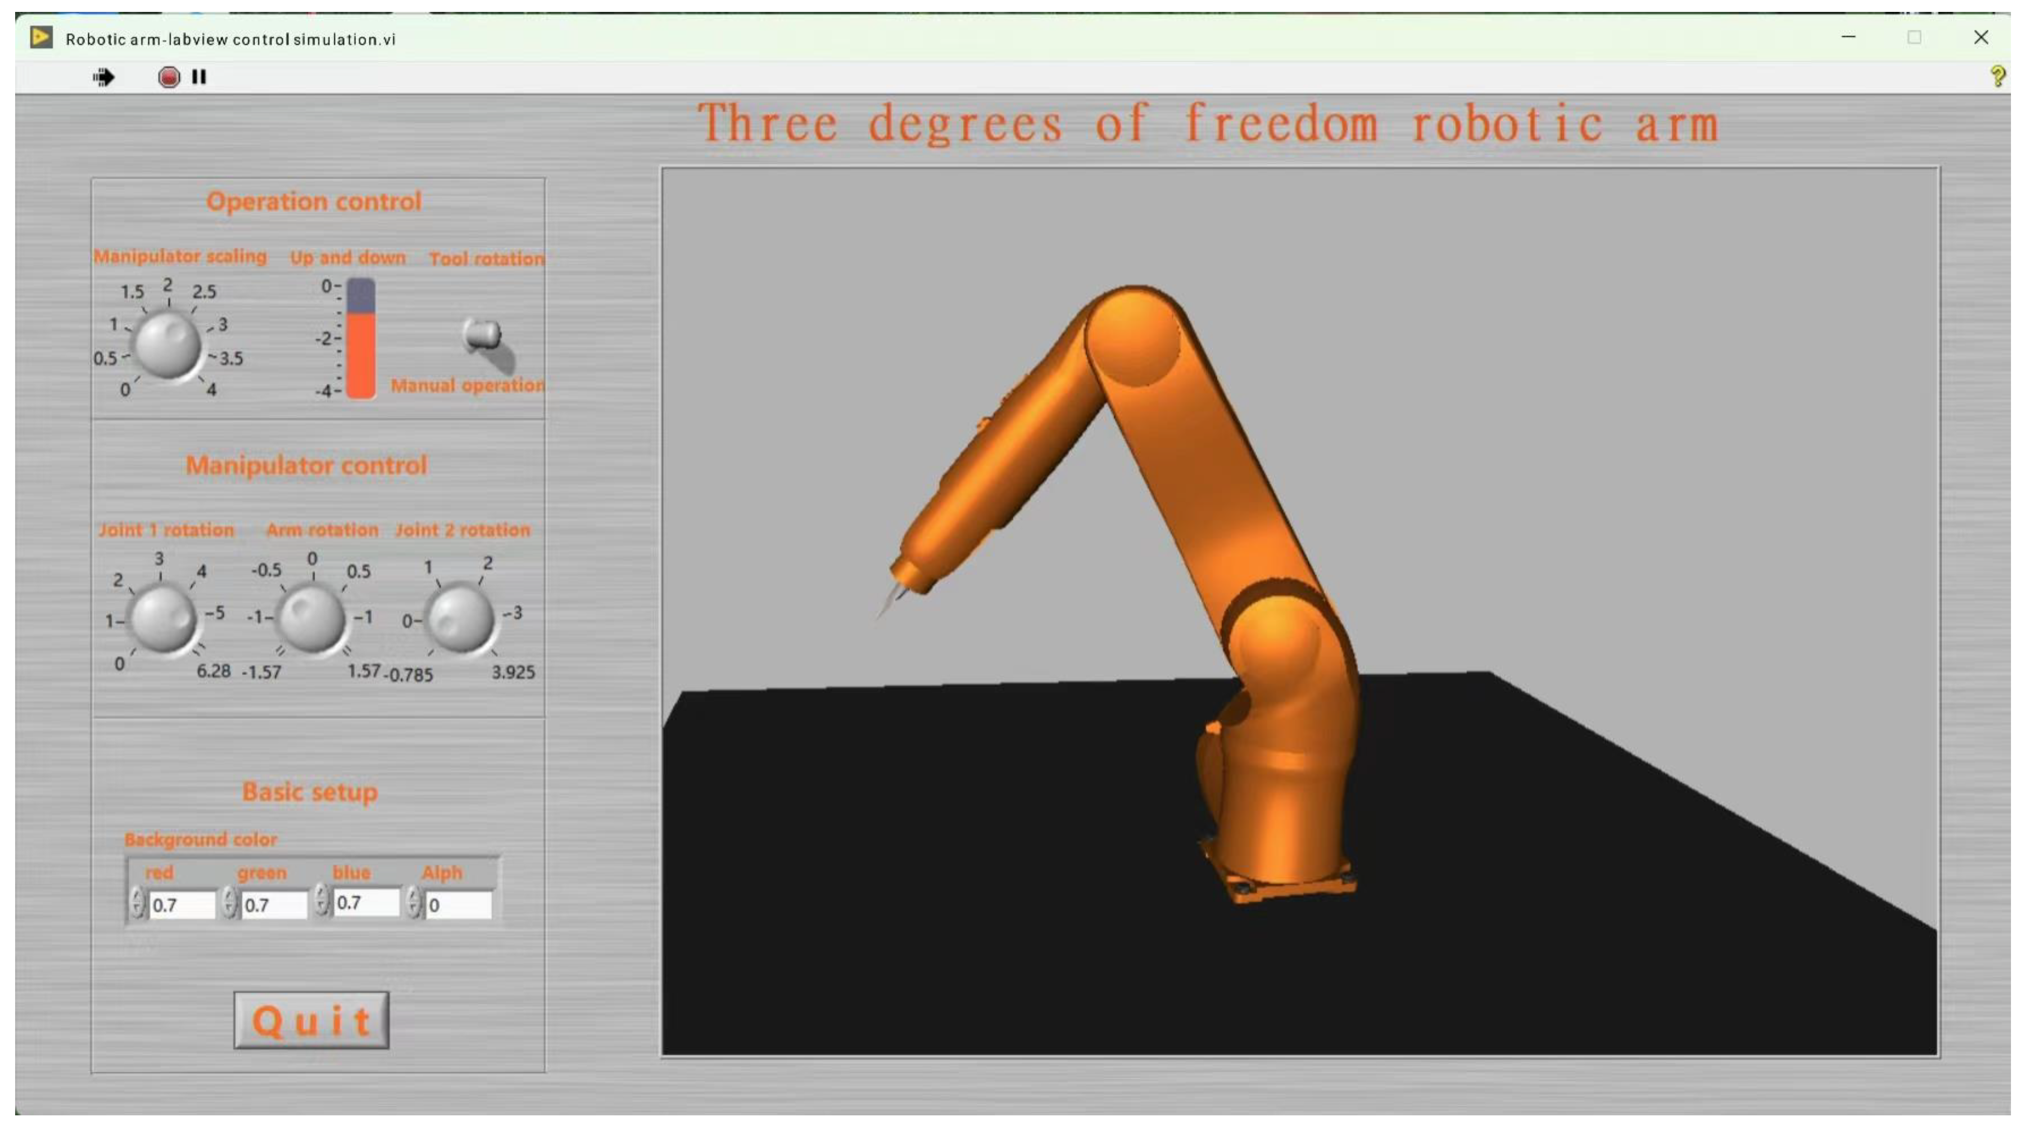Click the Manipulator scaling knob

click(x=167, y=345)
